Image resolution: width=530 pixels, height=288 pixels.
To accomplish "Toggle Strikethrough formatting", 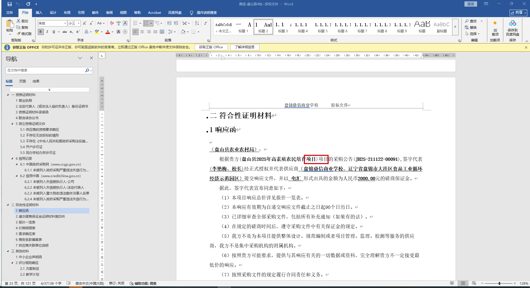I will 65,32.
